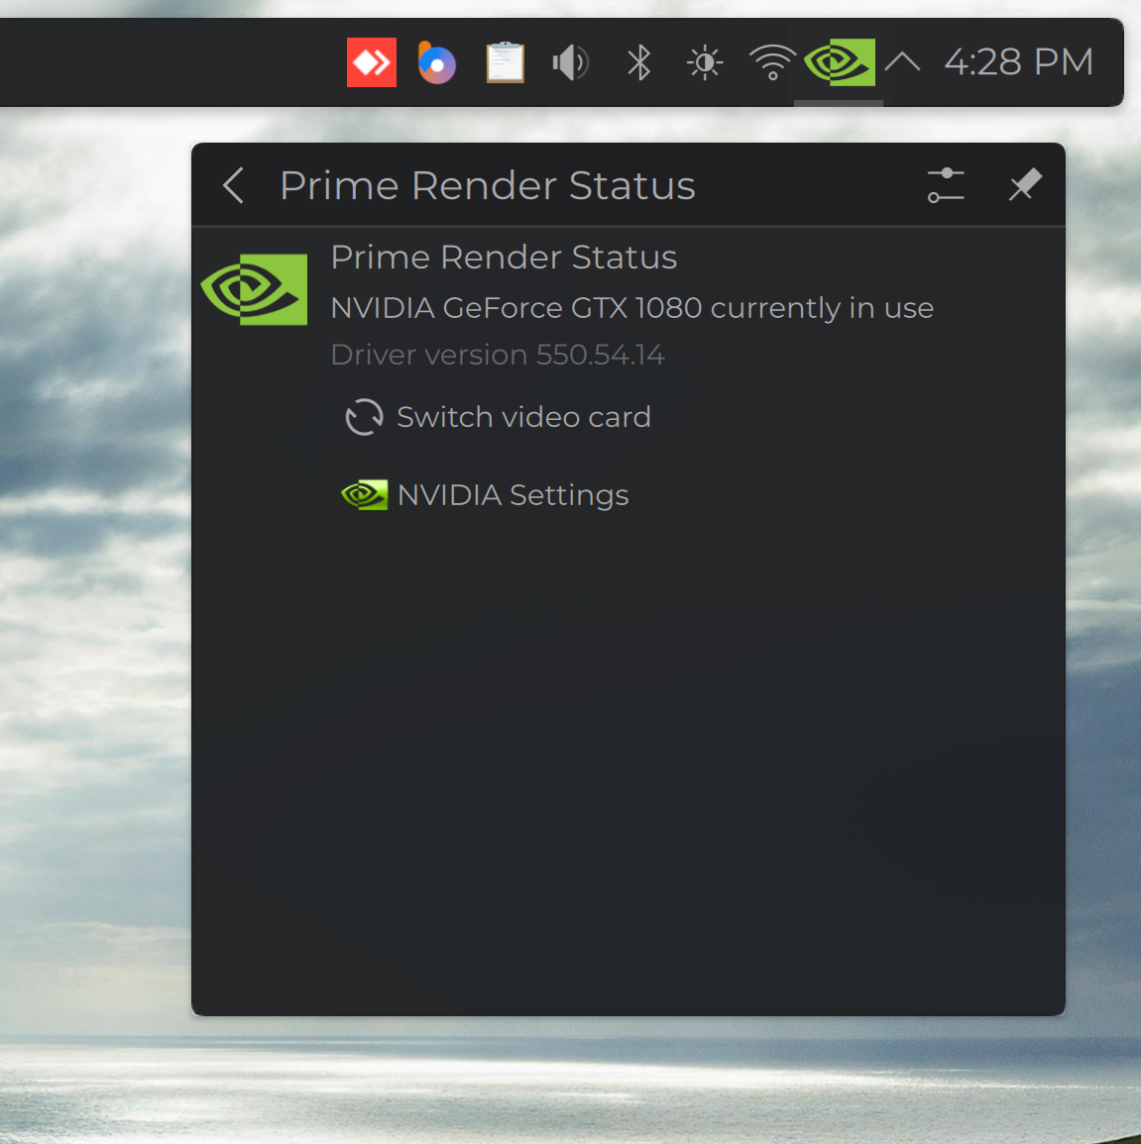Open the brightness sun tray icon
This screenshot has width=1141, height=1144.
click(705, 62)
